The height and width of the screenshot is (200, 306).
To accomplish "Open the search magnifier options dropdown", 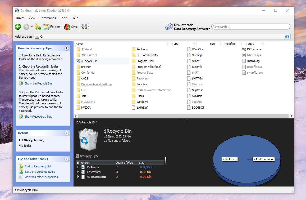I will click(x=215, y=26).
